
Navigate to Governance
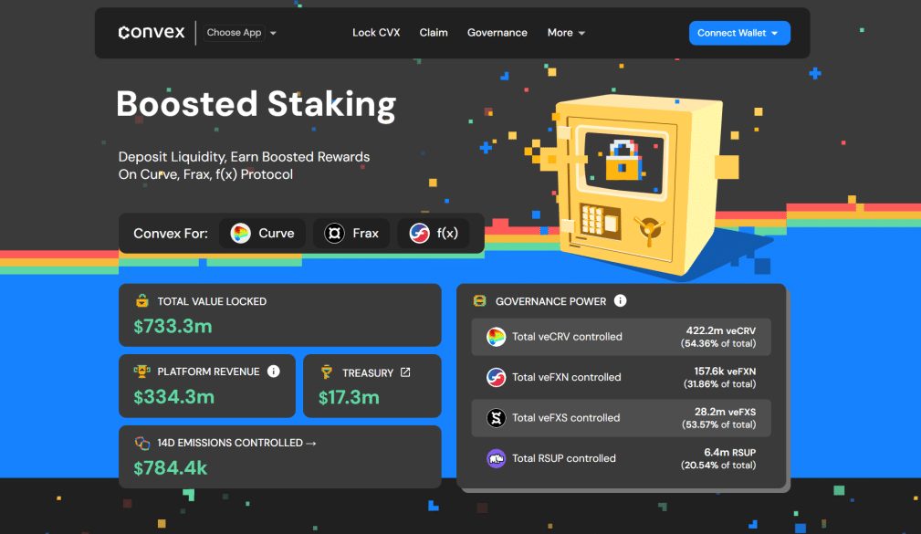497,33
